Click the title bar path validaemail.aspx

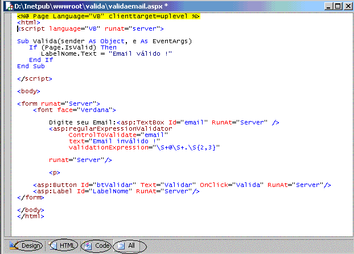tap(92, 6)
